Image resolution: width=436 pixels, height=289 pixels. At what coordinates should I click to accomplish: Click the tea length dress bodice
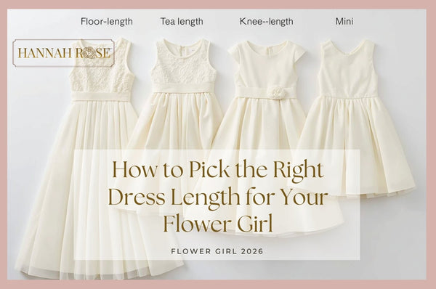coord(183,62)
